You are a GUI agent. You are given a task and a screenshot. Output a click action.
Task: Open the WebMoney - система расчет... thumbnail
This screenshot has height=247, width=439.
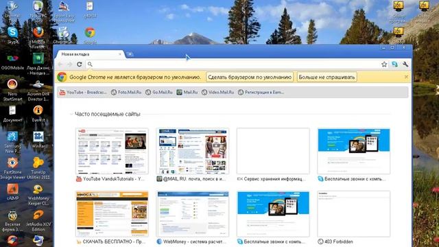(x=192, y=214)
